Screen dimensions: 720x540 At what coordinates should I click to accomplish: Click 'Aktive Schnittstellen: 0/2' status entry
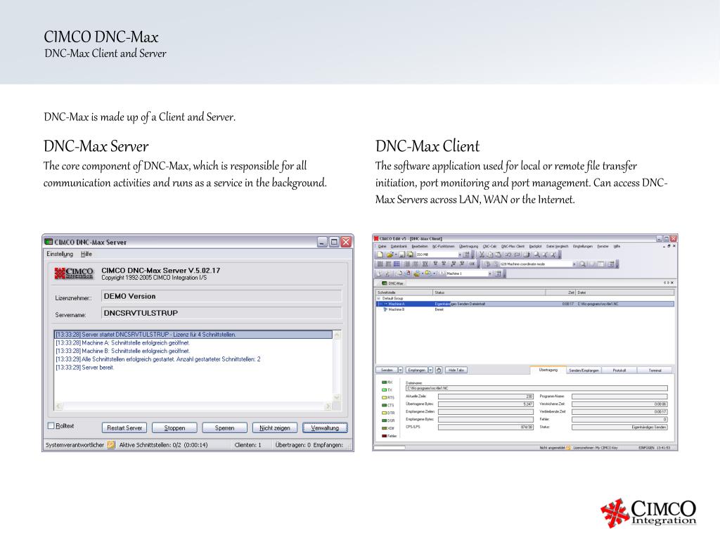(163, 445)
